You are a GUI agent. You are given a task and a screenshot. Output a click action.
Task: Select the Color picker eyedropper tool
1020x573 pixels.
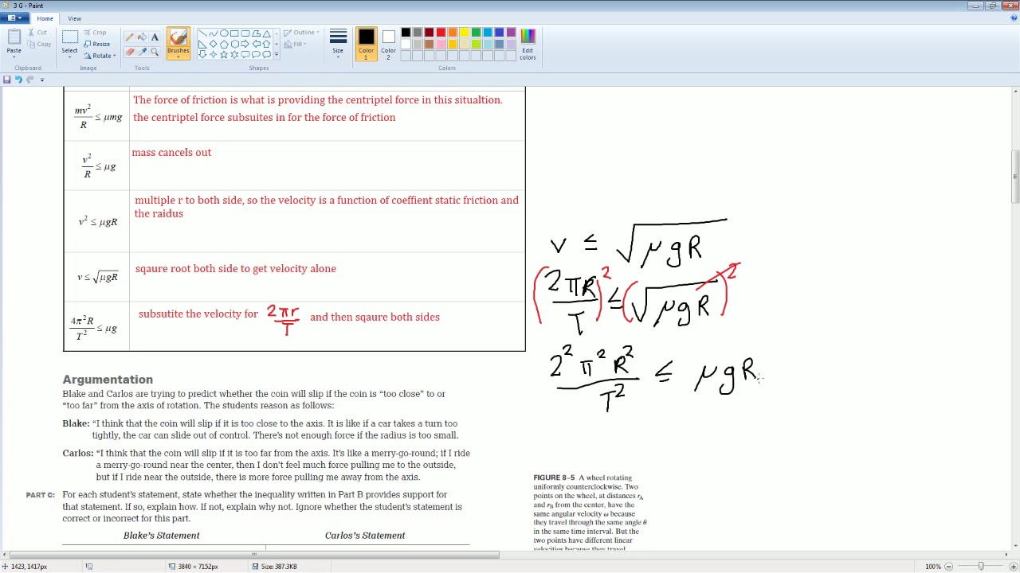142,52
